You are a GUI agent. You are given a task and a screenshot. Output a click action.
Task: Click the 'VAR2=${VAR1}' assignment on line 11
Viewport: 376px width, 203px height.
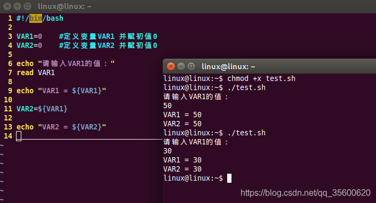pos(42,109)
